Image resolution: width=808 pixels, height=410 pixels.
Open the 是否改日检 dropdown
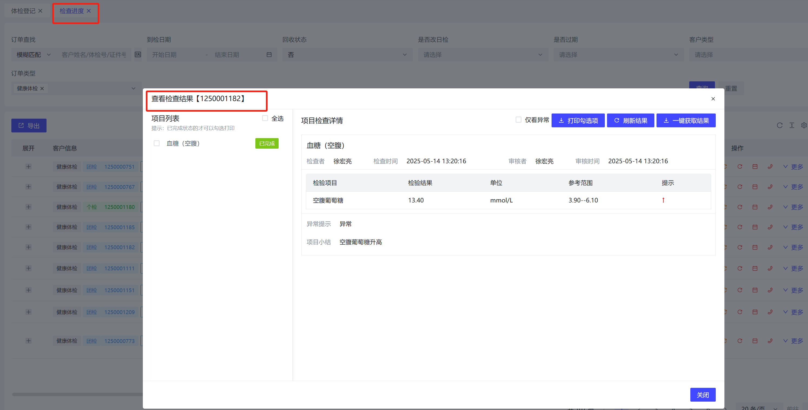tap(483, 55)
